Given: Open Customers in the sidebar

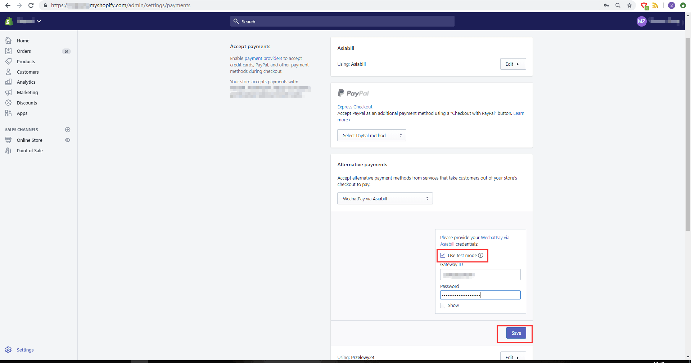Looking at the screenshot, I should point(28,72).
